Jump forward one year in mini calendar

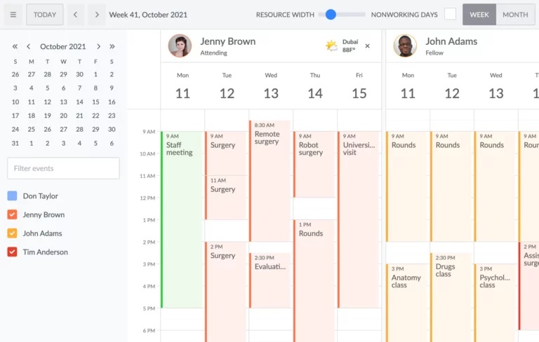point(112,47)
